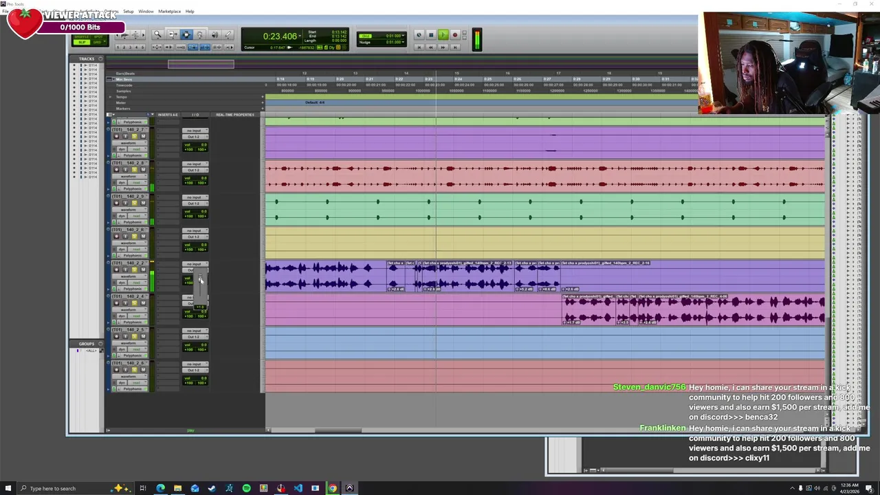The height and width of the screenshot is (495, 880).
Task: Select zoom preset 3 button
Action: click(x=130, y=47)
